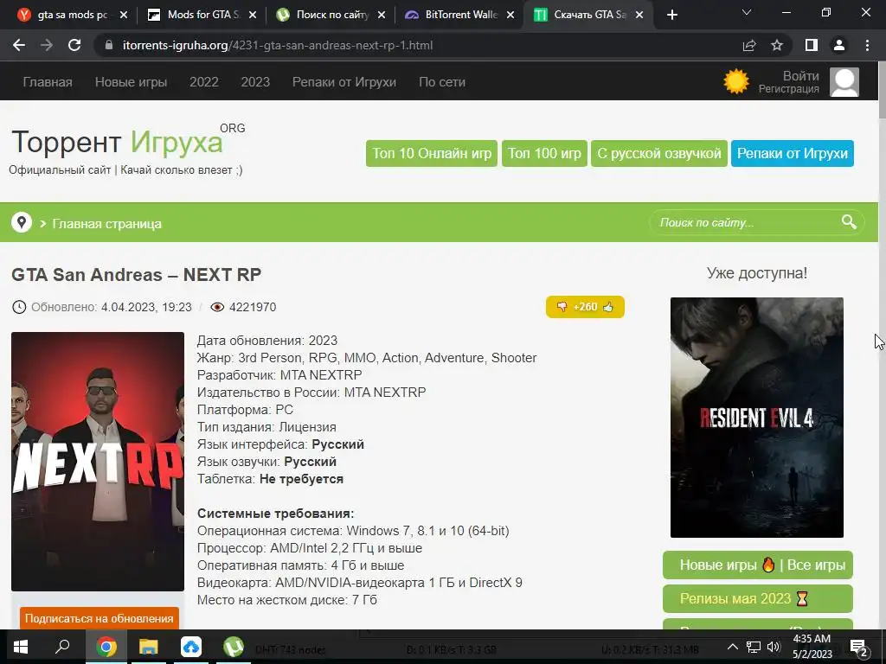Open File Explorer from taskbar
886x664 pixels.
click(149, 647)
